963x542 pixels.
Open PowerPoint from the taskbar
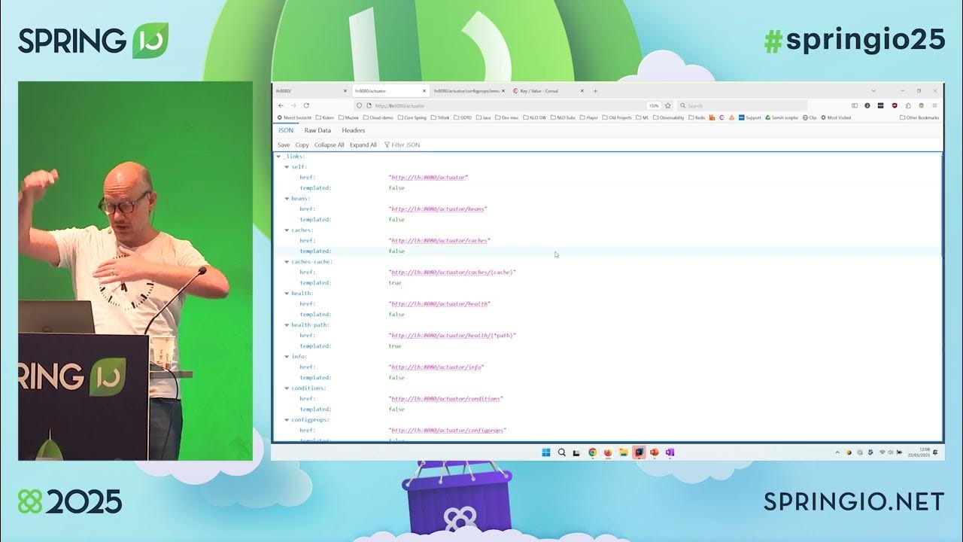coord(655,452)
